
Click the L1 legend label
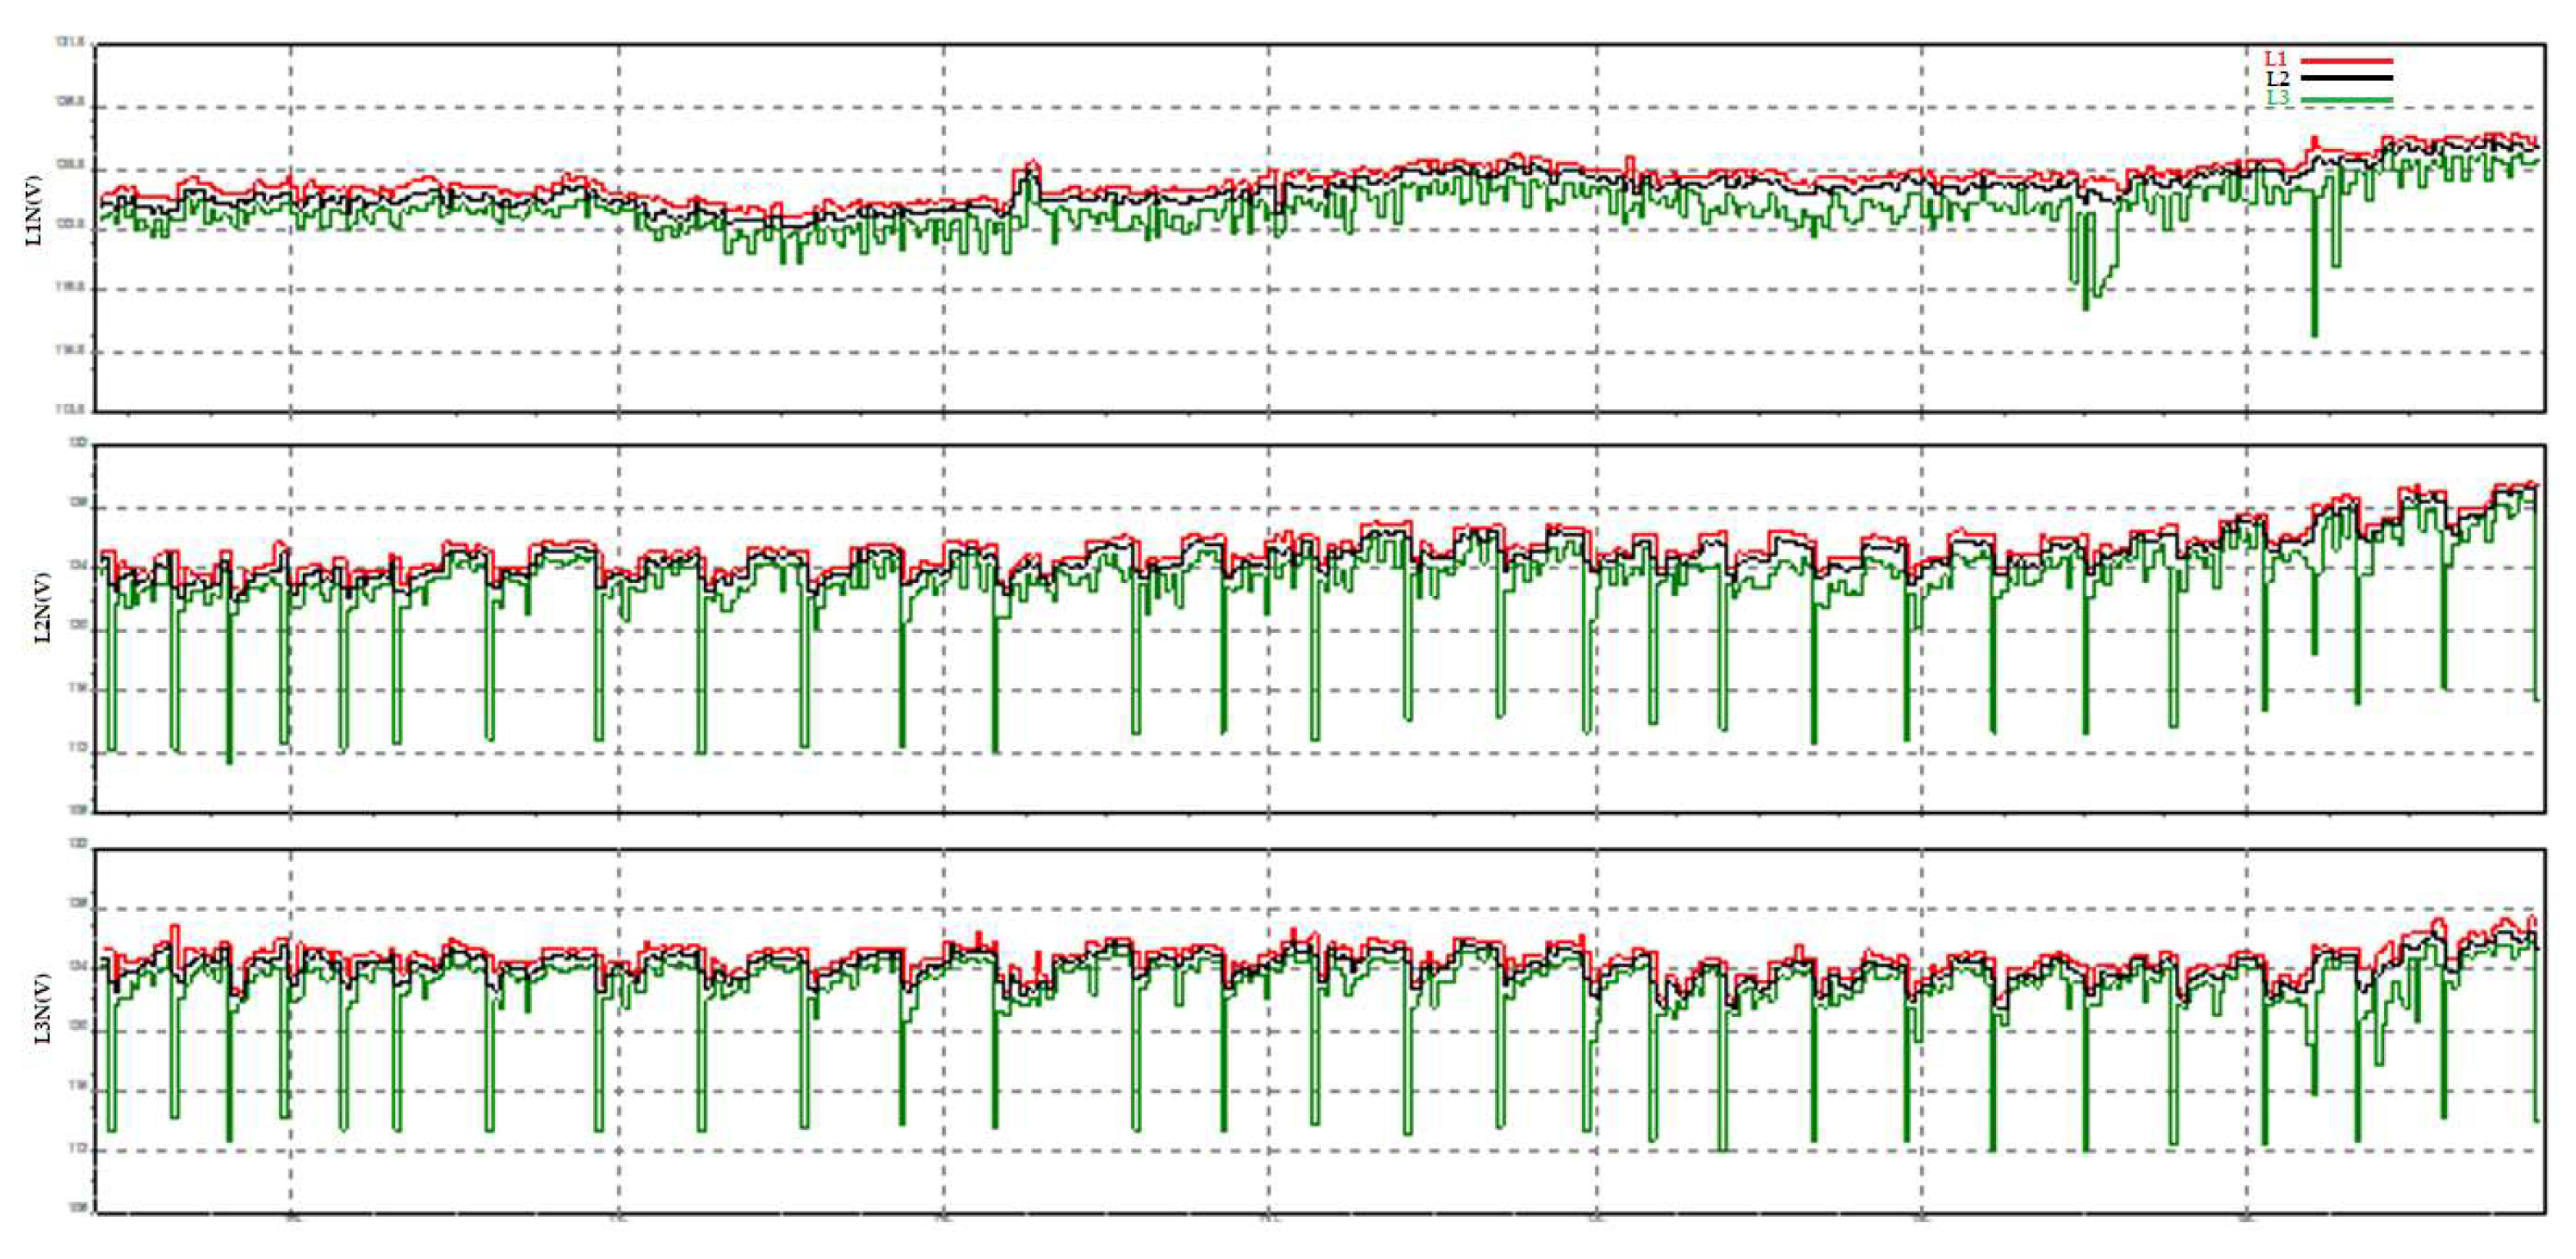2275,59
